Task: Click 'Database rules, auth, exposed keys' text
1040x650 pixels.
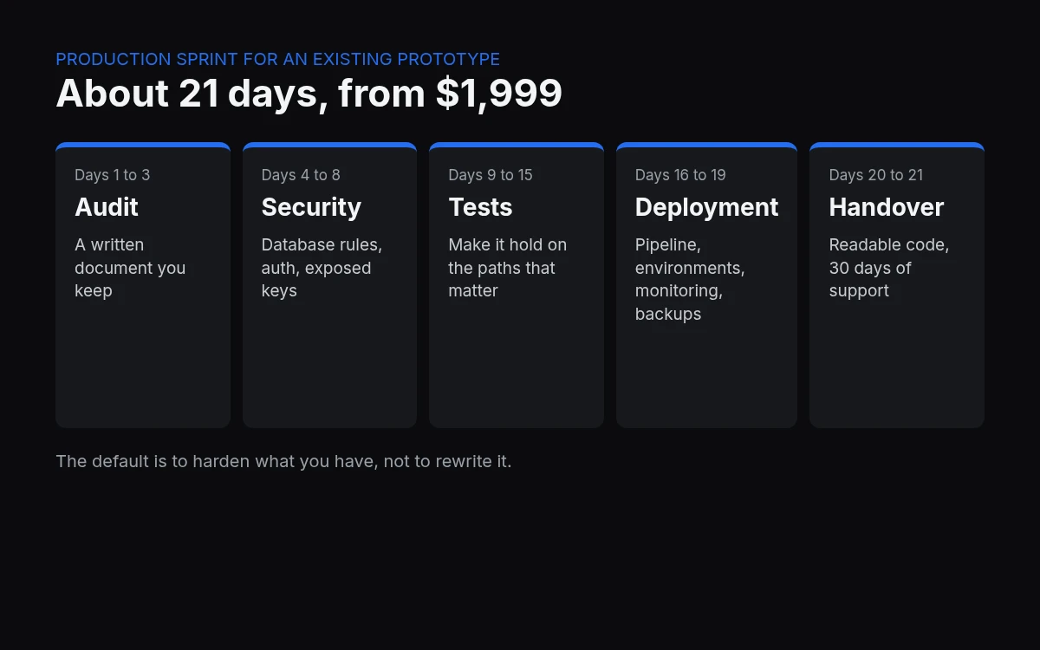Action: pyautogui.click(x=322, y=268)
